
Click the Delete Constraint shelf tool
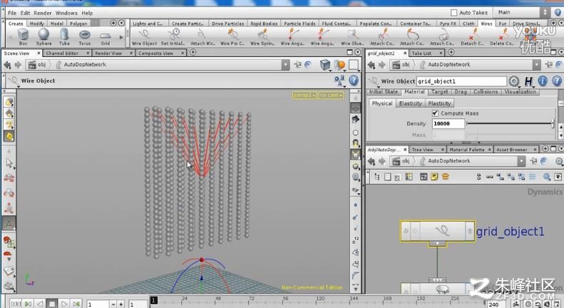[x=502, y=37]
